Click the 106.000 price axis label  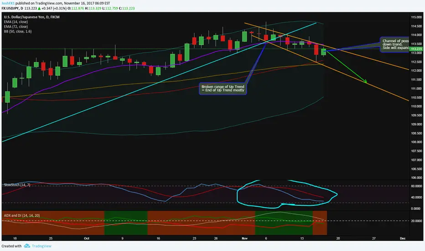[x=416, y=178]
